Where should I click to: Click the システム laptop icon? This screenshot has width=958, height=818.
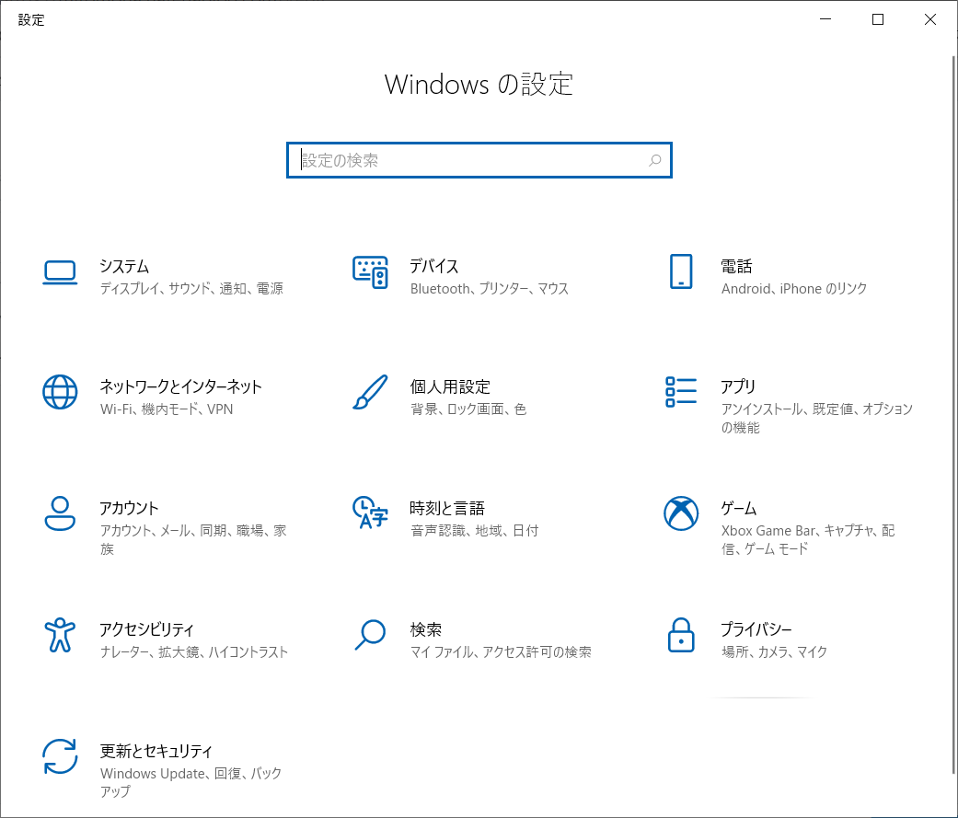[x=60, y=272]
